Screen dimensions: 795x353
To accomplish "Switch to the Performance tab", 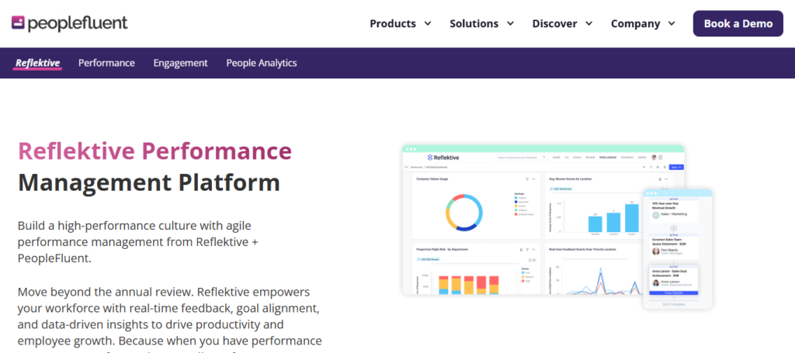I will click(106, 64).
